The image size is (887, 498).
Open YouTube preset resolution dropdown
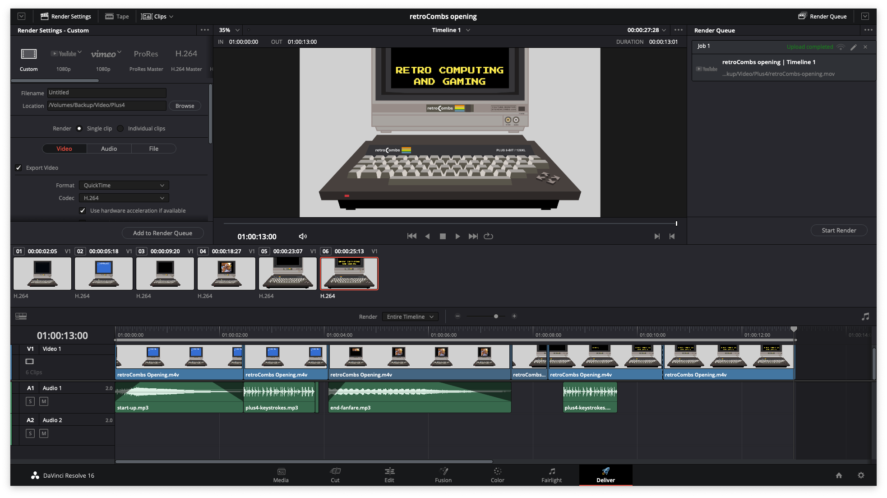[79, 52]
